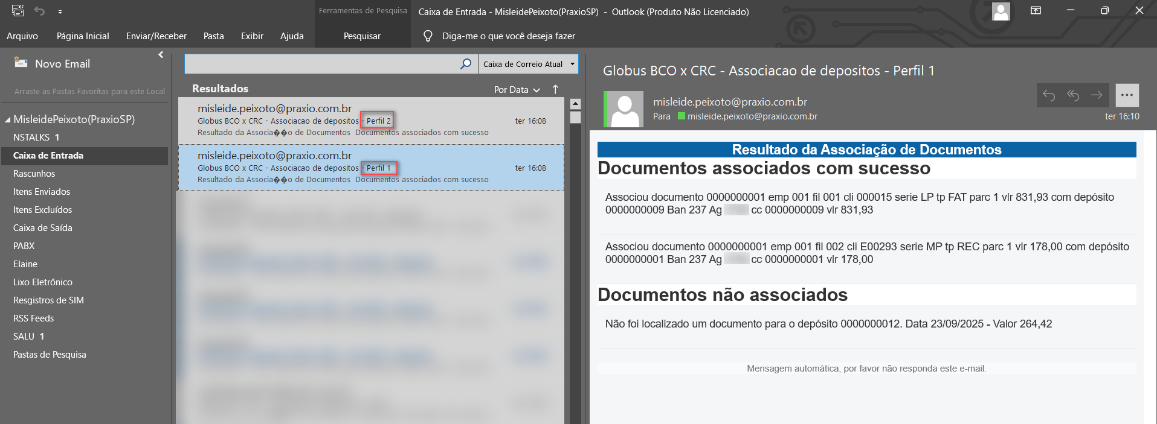Open the more actions (...) button
This screenshot has height=424, width=1157.
[x=1127, y=95]
